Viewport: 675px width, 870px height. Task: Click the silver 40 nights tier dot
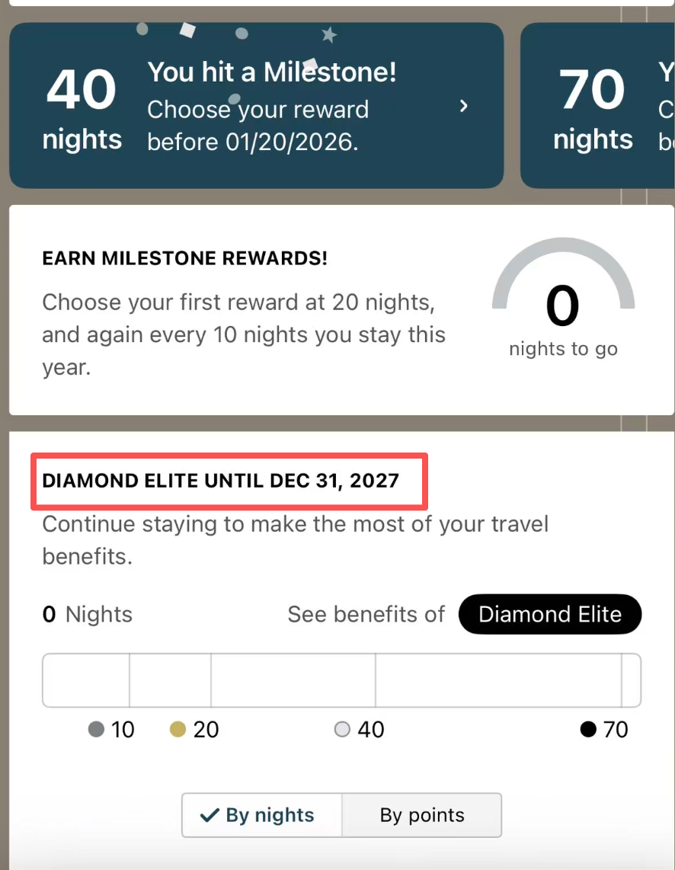pos(342,729)
